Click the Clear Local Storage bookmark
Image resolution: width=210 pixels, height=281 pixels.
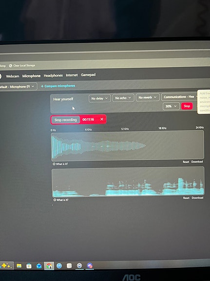[22, 65]
